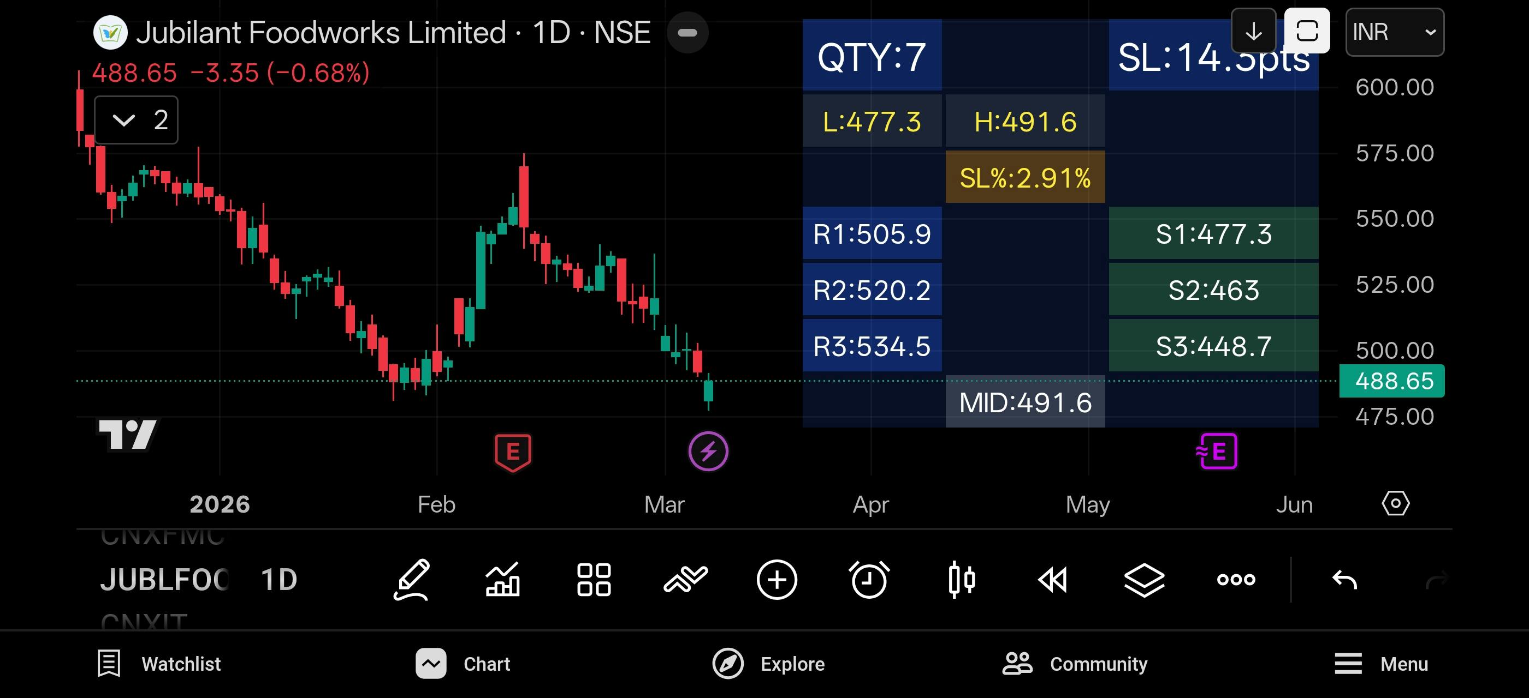Undo the last chart action
The height and width of the screenshot is (698, 1529).
point(1344,580)
